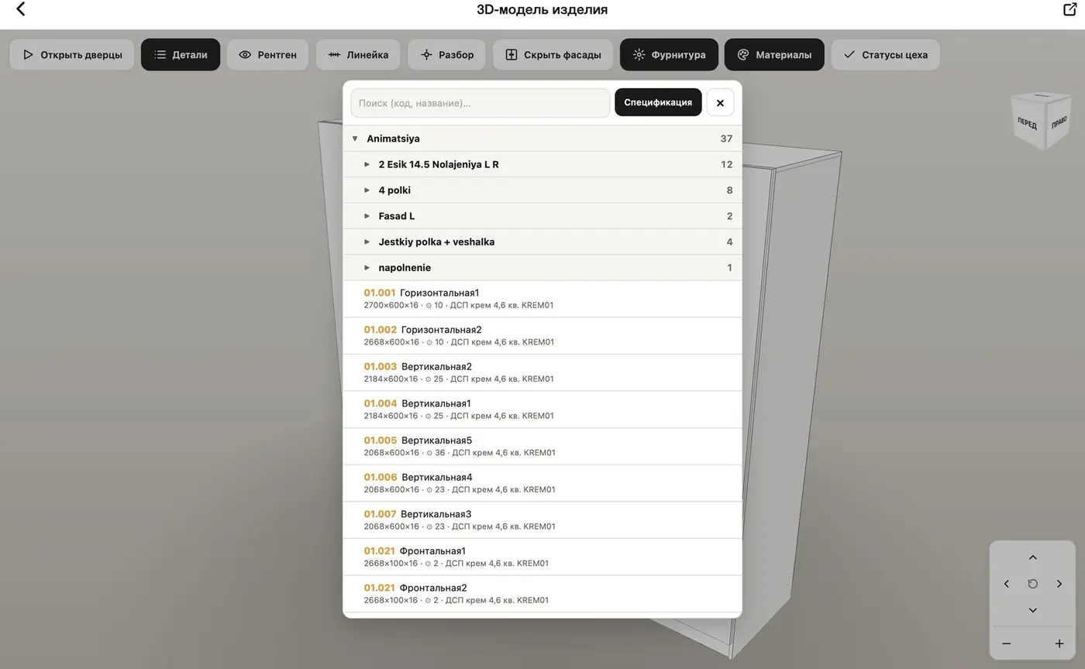Close the parts list panel
This screenshot has width=1085, height=669.
tap(720, 102)
